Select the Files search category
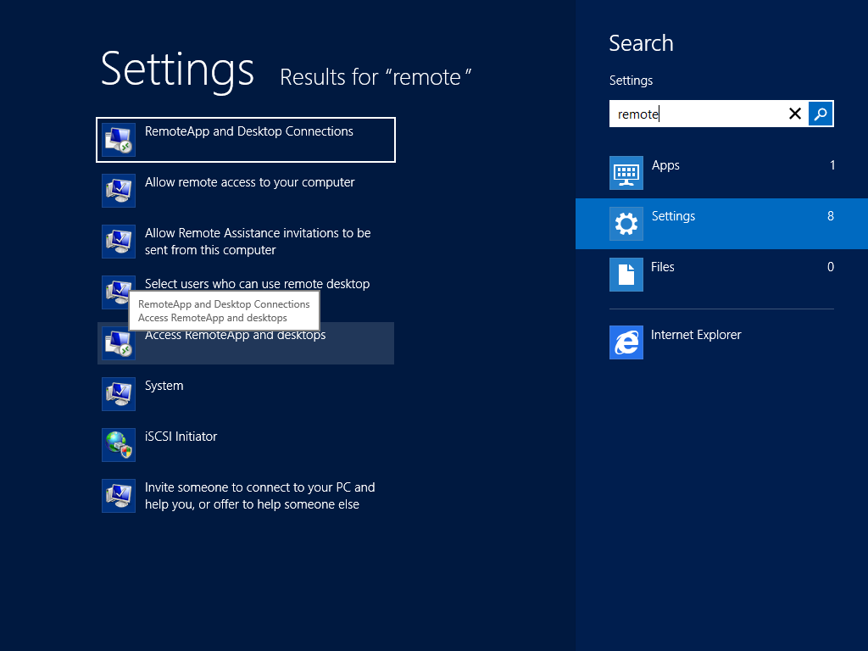 coord(662,267)
